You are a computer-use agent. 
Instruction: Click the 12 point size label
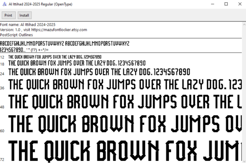point(2,57)
